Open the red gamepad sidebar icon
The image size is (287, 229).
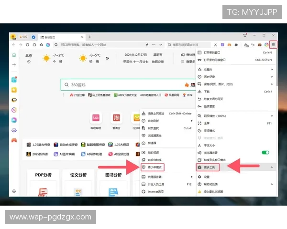click(x=14, y=140)
